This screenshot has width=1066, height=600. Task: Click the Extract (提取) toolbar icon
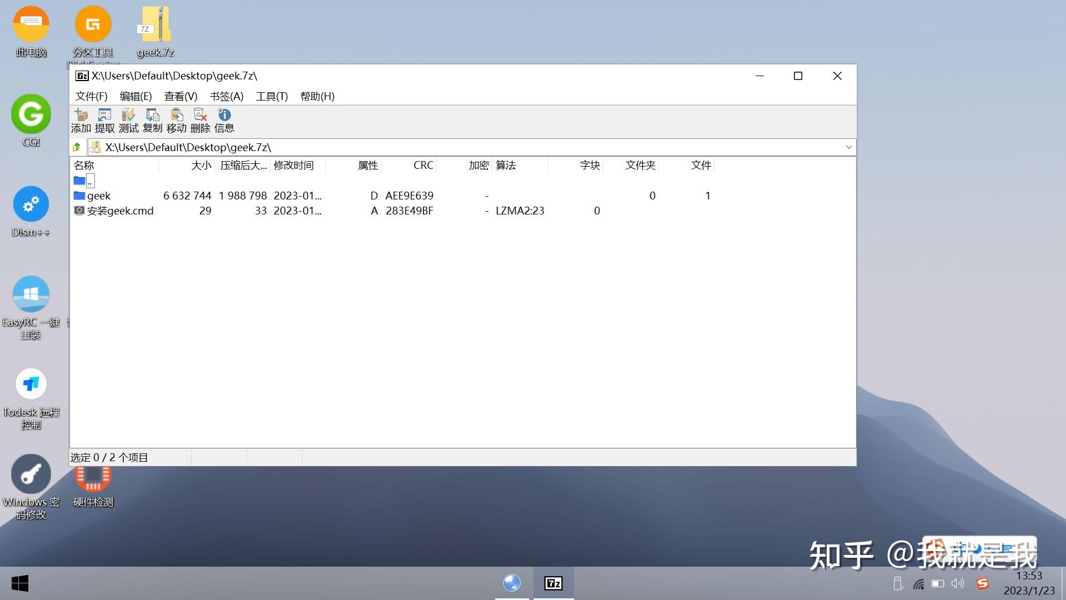[x=104, y=115]
